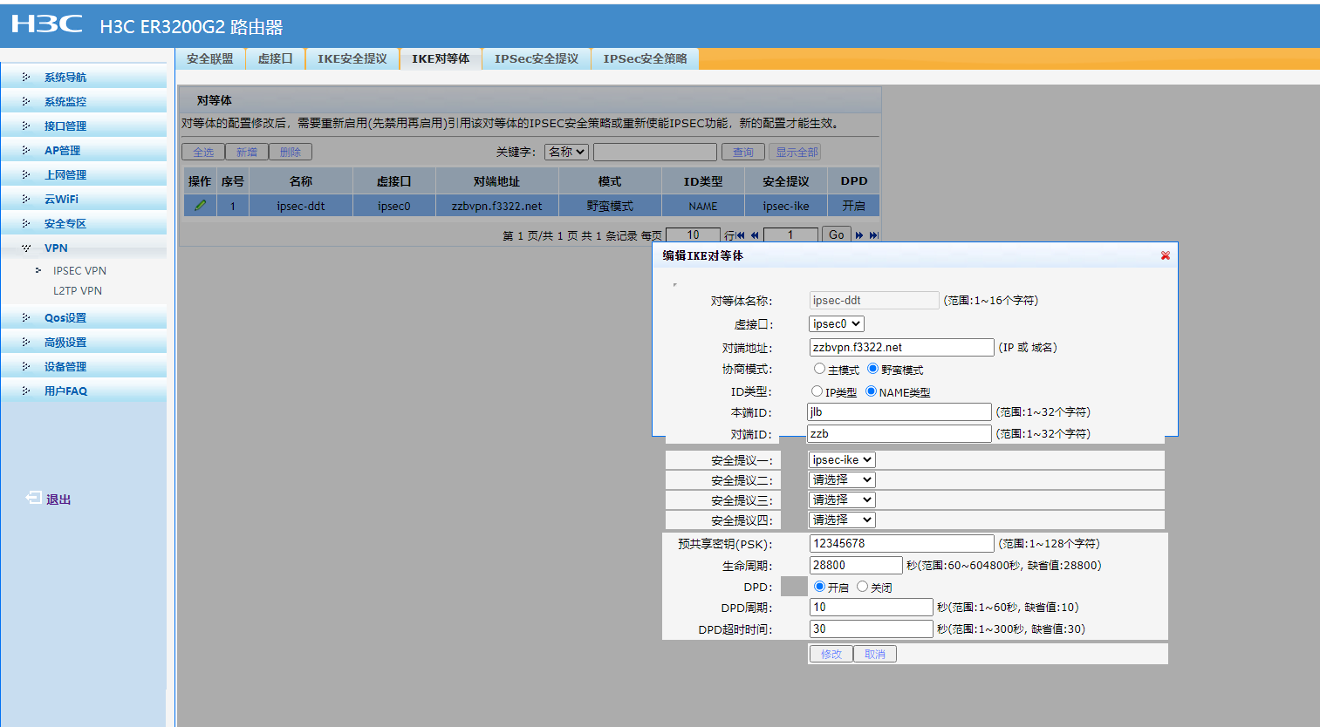
Task: Click the H3C logo
Action: [x=47, y=24]
